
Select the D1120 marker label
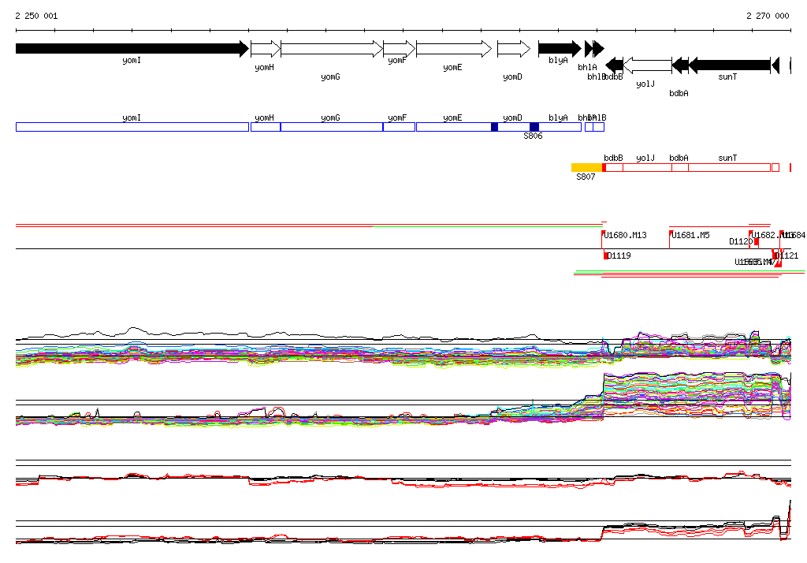click(x=741, y=241)
